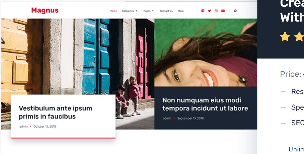Open 'Vestibulum ante ipsum primis in faucibus' post
The height and width of the screenshot is (154, 304).
pos(55,112)
